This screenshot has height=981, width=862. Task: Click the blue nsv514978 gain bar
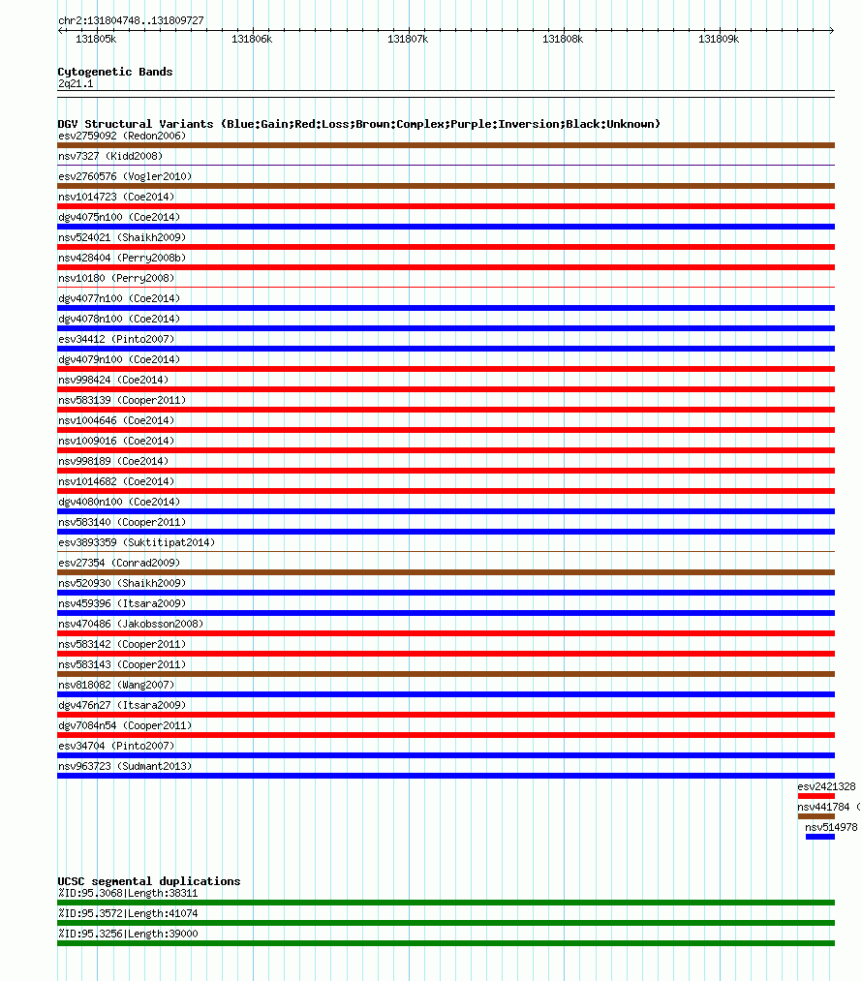point(820,837)
